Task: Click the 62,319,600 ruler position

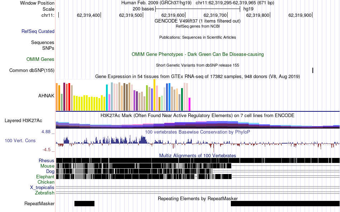Action: pos(173,15)
